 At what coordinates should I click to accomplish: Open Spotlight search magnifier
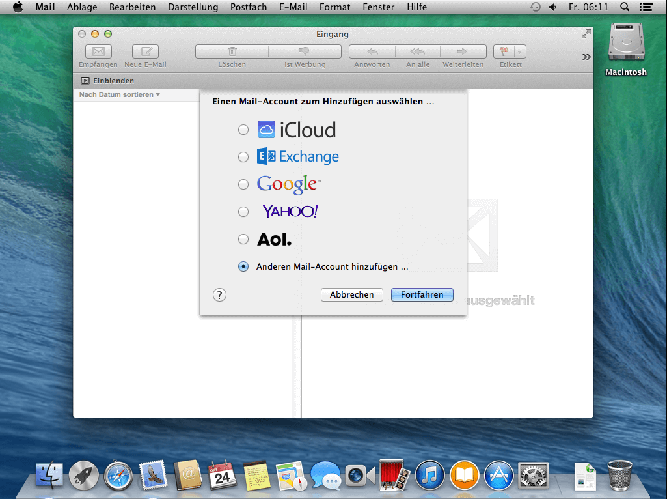click(x=625, y=7)
